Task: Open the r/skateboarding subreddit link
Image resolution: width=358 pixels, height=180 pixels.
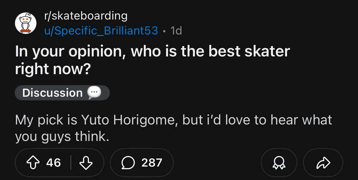Action: [x=86, y=16]
